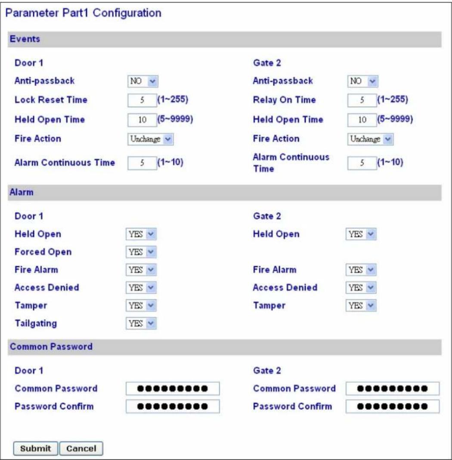Click Gate 2 Relay On Time label
This screenshot has width=452, height=460.
pyautogui.click(x=285, y=100)
